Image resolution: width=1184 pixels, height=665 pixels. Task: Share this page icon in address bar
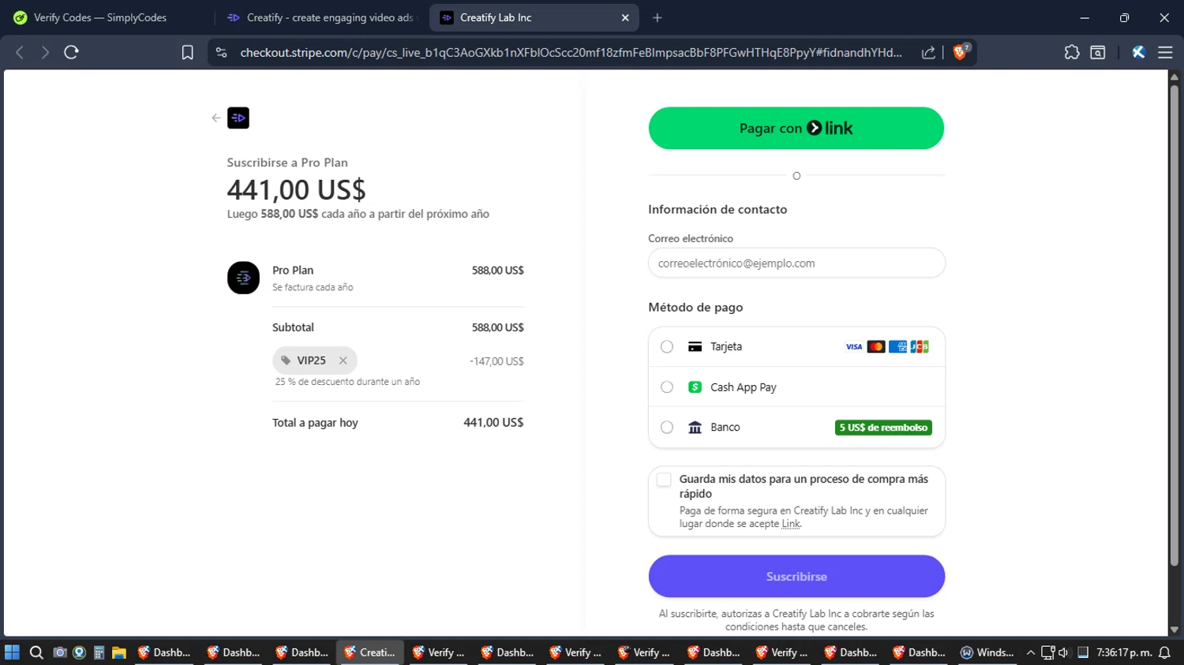(928, 52)
